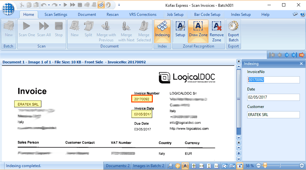Click the Export gear icon in quick access toolbar
Screen dimensions: 306x170
[108, 5]
